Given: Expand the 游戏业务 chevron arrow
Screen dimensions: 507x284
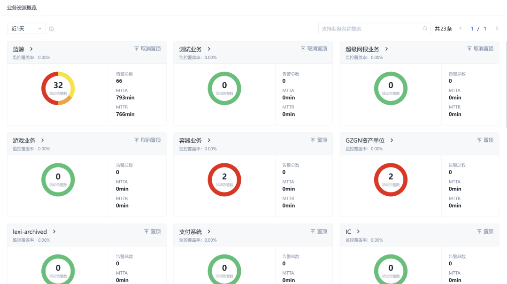Looking at the screenshot, I should tap(42, 140).
